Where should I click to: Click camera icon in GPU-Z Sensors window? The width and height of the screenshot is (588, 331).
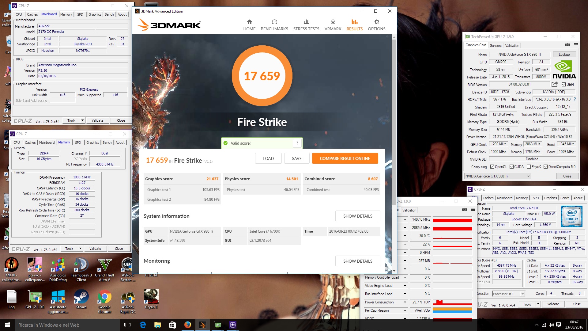tap(465, 210)
